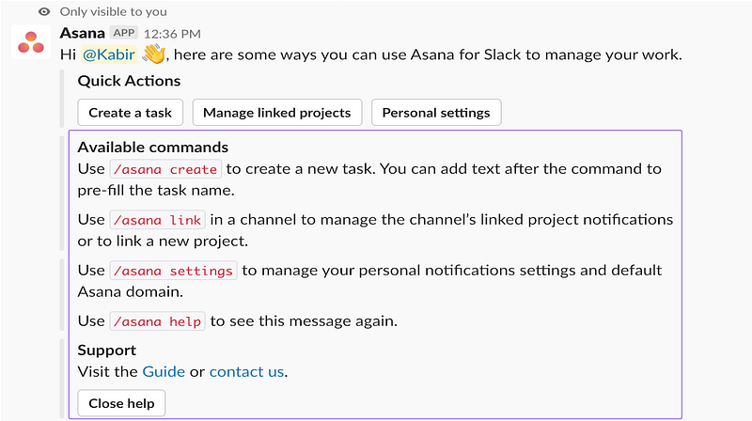Click the Asana app avatar icon
752x421 pixels.
30,42
